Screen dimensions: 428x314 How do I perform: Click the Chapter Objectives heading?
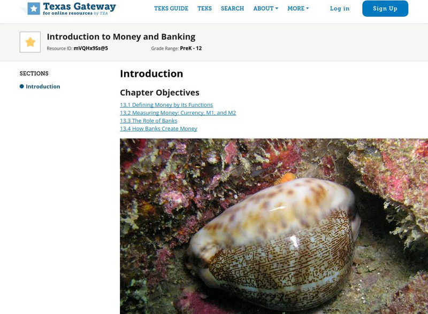[x=159, y=93]
